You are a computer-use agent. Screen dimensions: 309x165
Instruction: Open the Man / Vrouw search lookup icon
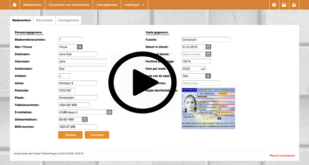[80, 47]
